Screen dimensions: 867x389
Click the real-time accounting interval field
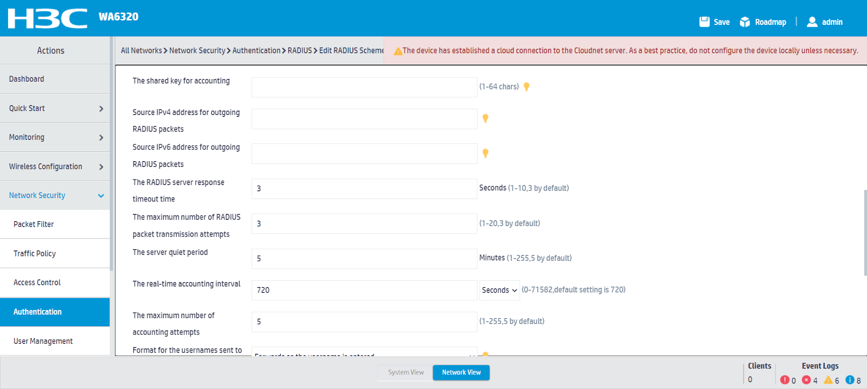coord(364,290)
